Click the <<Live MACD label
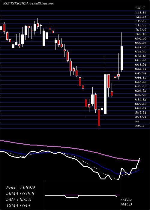Image resolution: width=150 pixels, height=210 pixels. coord(126,202)
